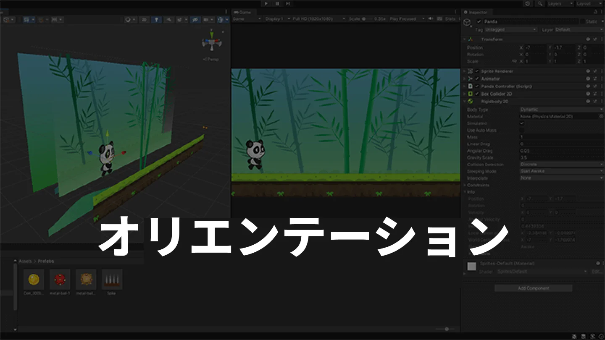Toggle Scene lighting with the lightbulb icon
Viewport: 605px width, 340px height.
click(156, 19)
